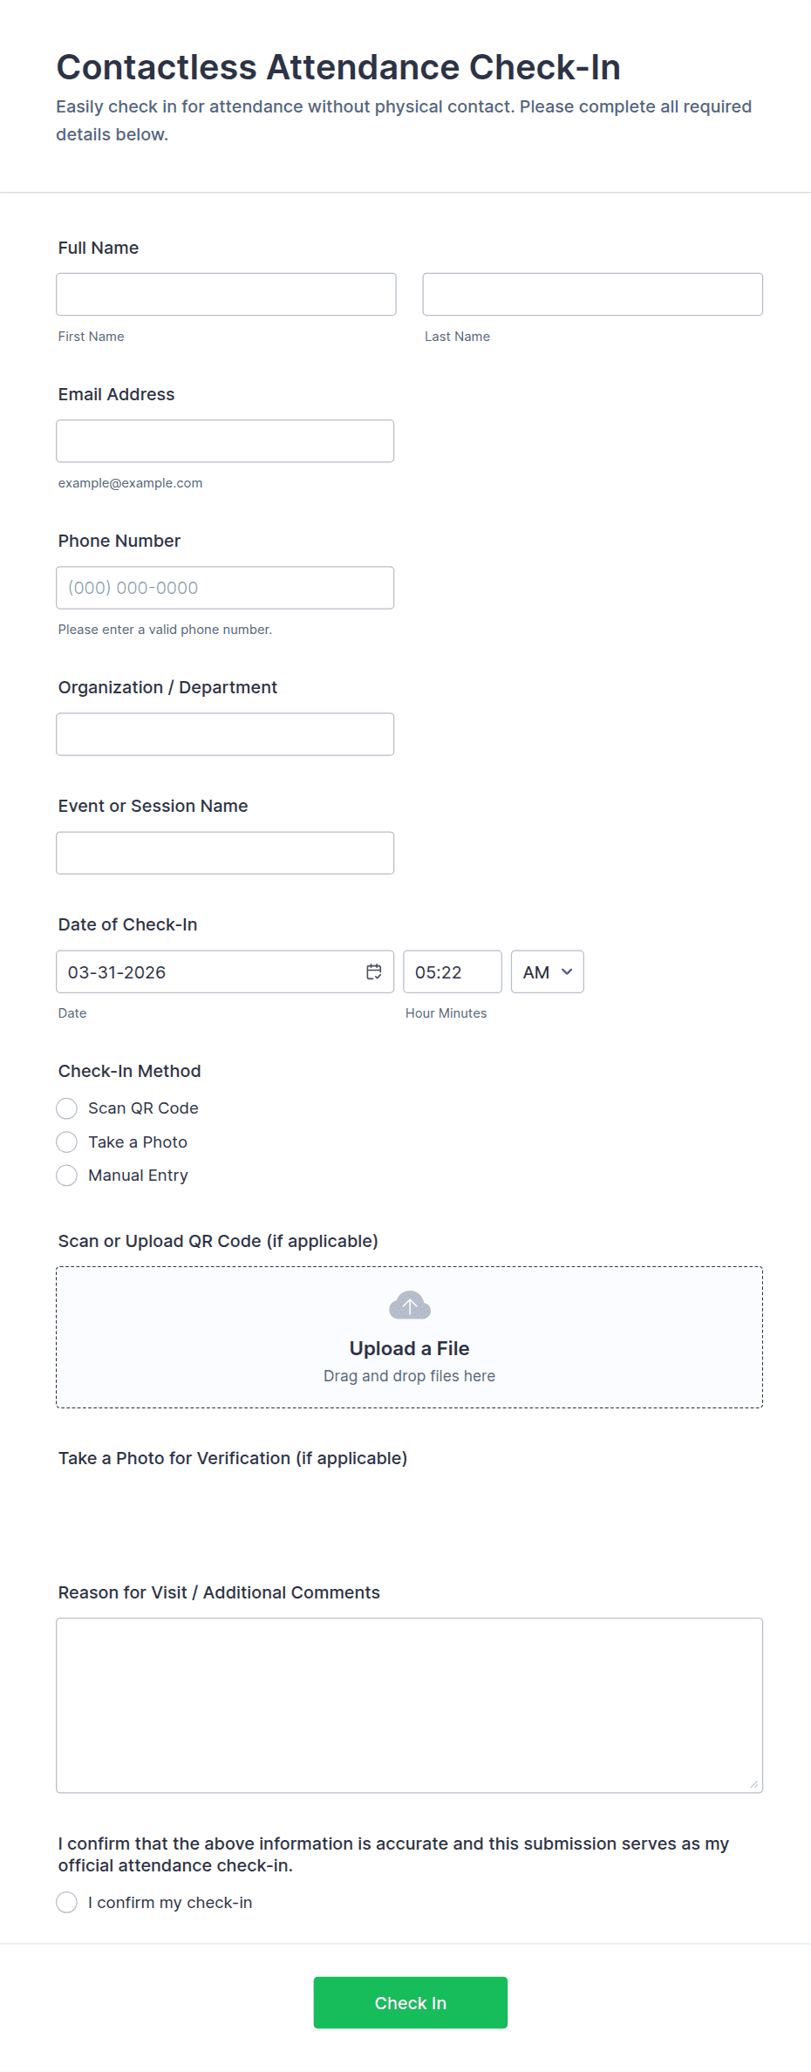Screen dimensions: 811x2072
Task: Select Manual Entry check-in method
Action: tap(66, 1175)
